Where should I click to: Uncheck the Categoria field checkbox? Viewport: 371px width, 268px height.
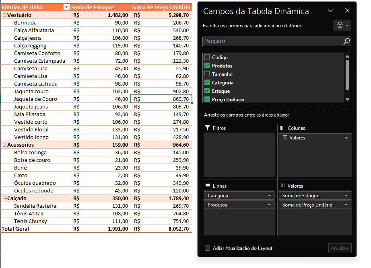(x=207, y=82)
